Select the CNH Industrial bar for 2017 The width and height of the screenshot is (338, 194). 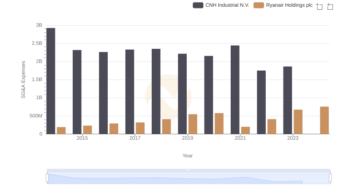[x=130, y=92]
